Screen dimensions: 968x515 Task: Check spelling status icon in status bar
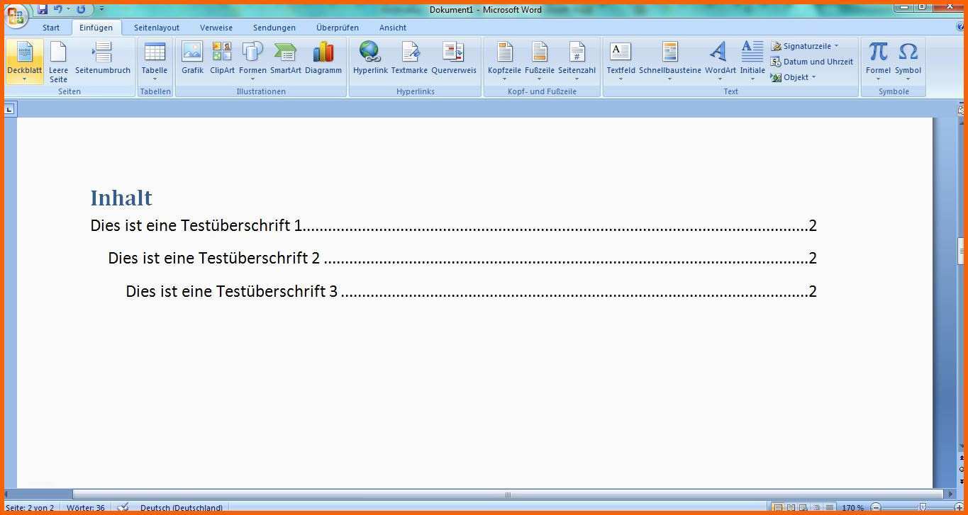(x=123, y=507)
